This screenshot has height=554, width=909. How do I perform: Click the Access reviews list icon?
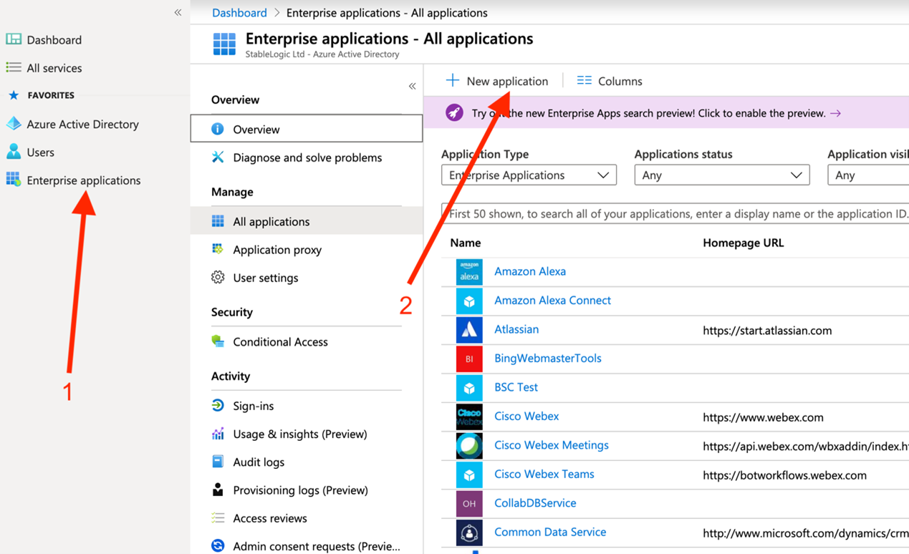click(218, 517)
